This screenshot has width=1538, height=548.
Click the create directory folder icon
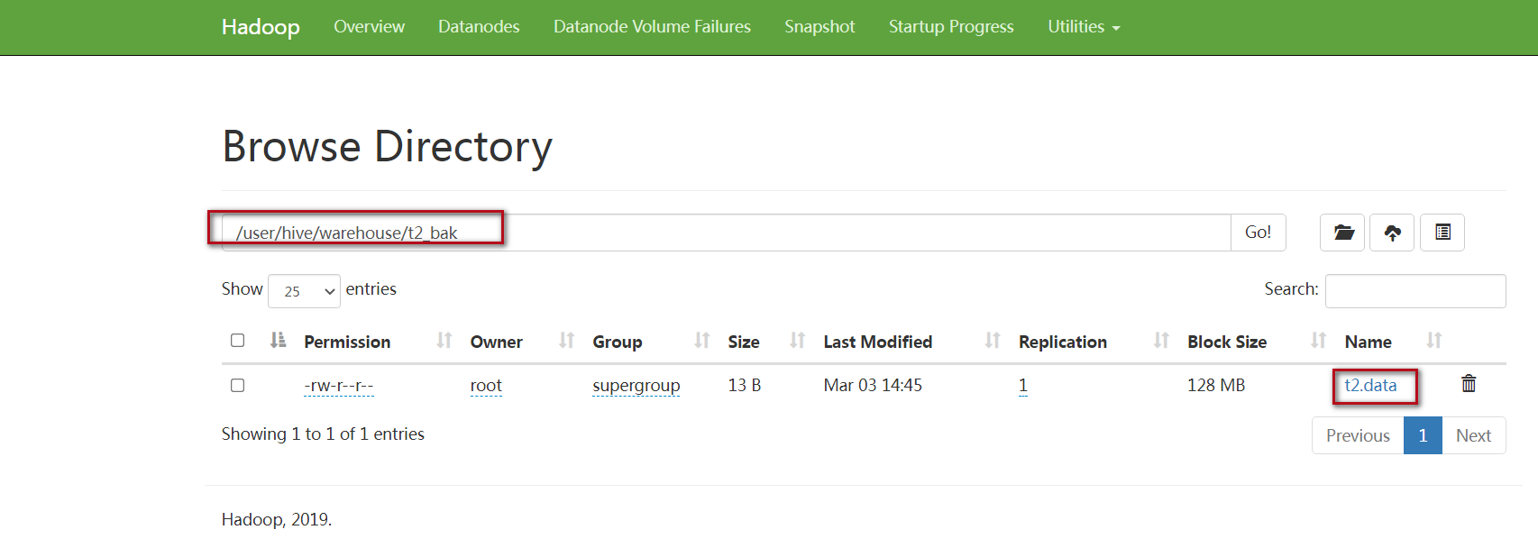pyautogui.click(x=1342, y=233)
